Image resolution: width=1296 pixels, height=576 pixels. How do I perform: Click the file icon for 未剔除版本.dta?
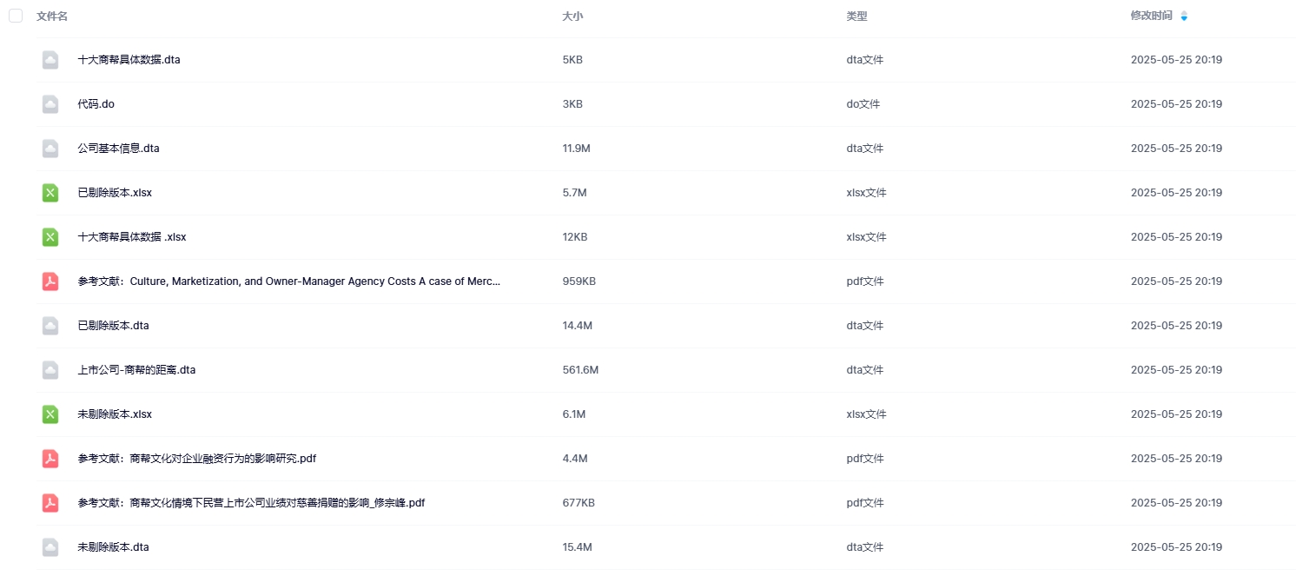click(x=50, y=547)
